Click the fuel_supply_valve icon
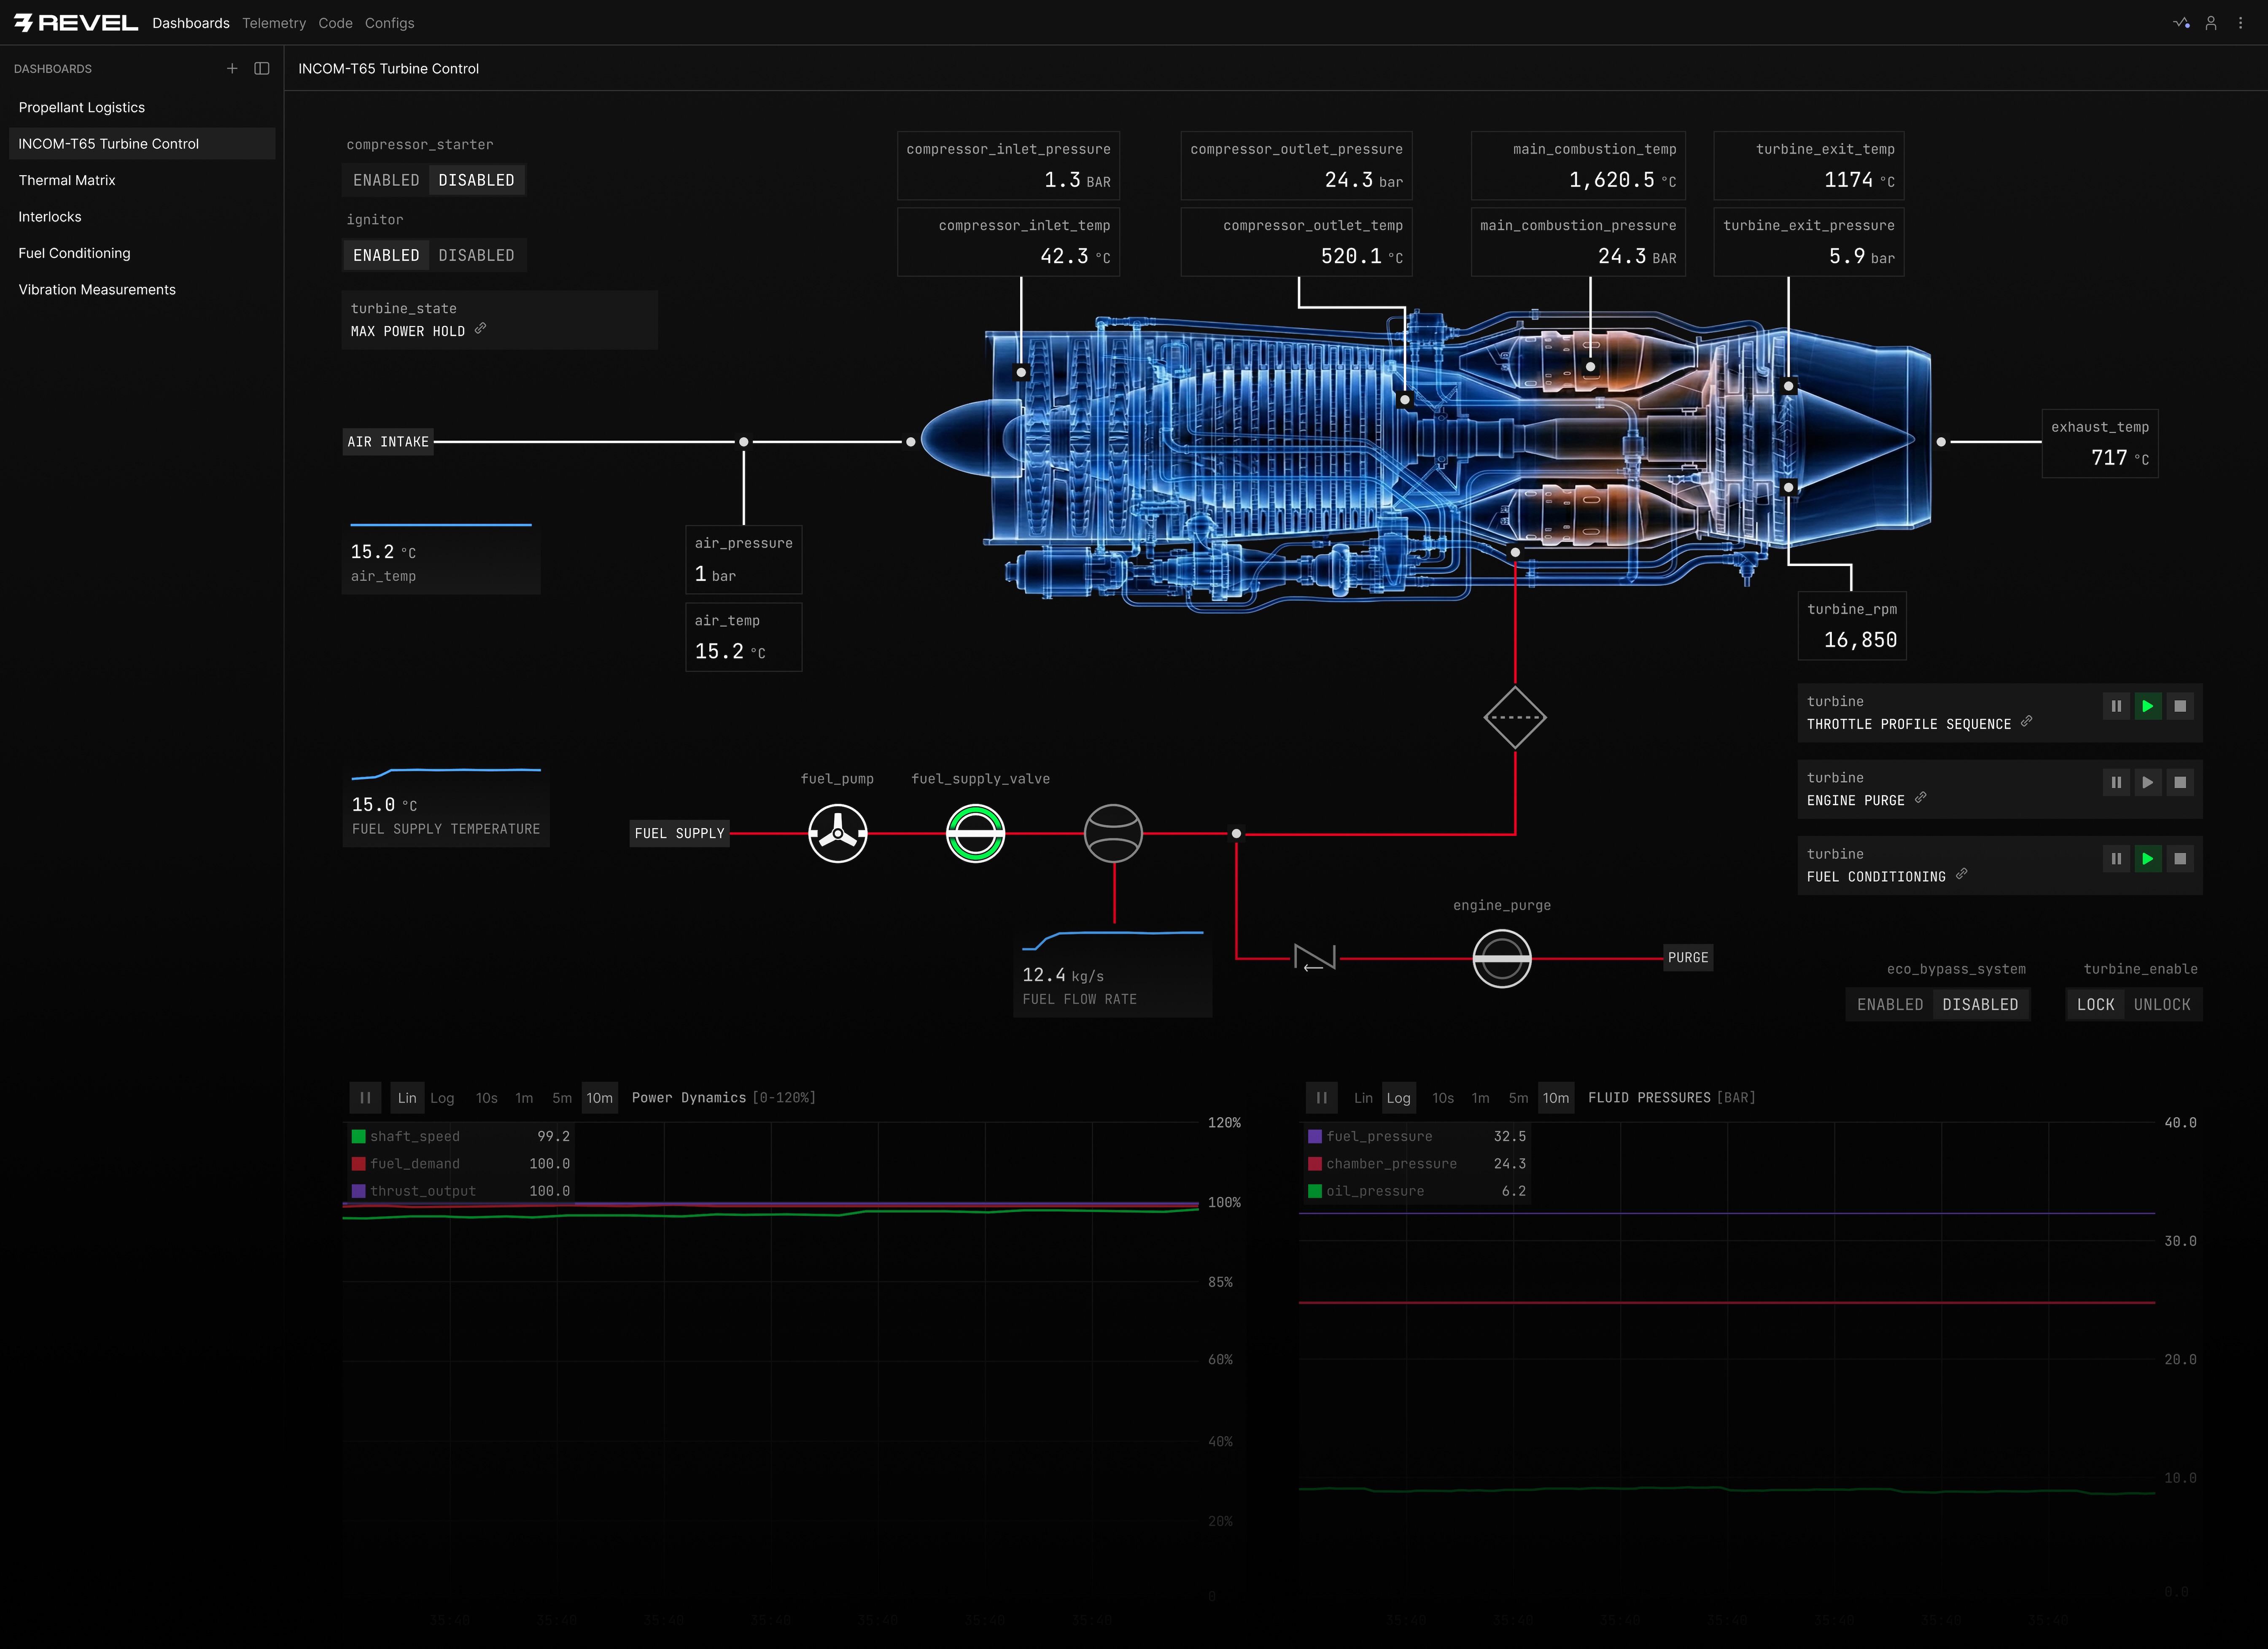Image resolution: width=2268 pixels, height=1649 pixels. pos(975,833)
